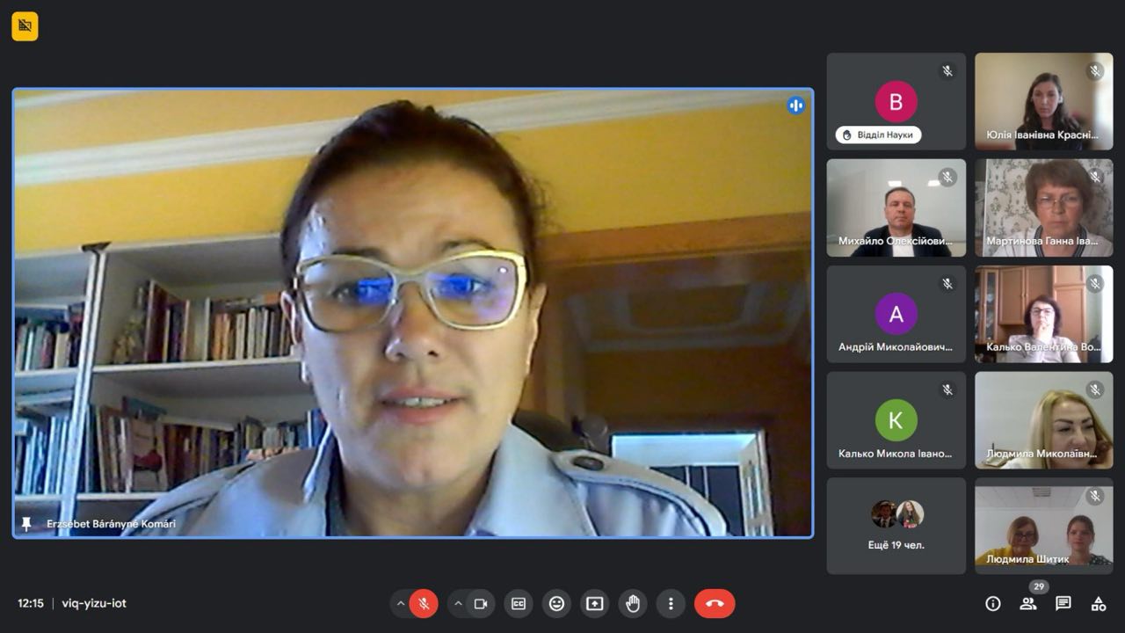The height and width of the screenshot is (633, 1125).
Task: Expand audio settings arrow beside microphone
Action: coord(401,603)
